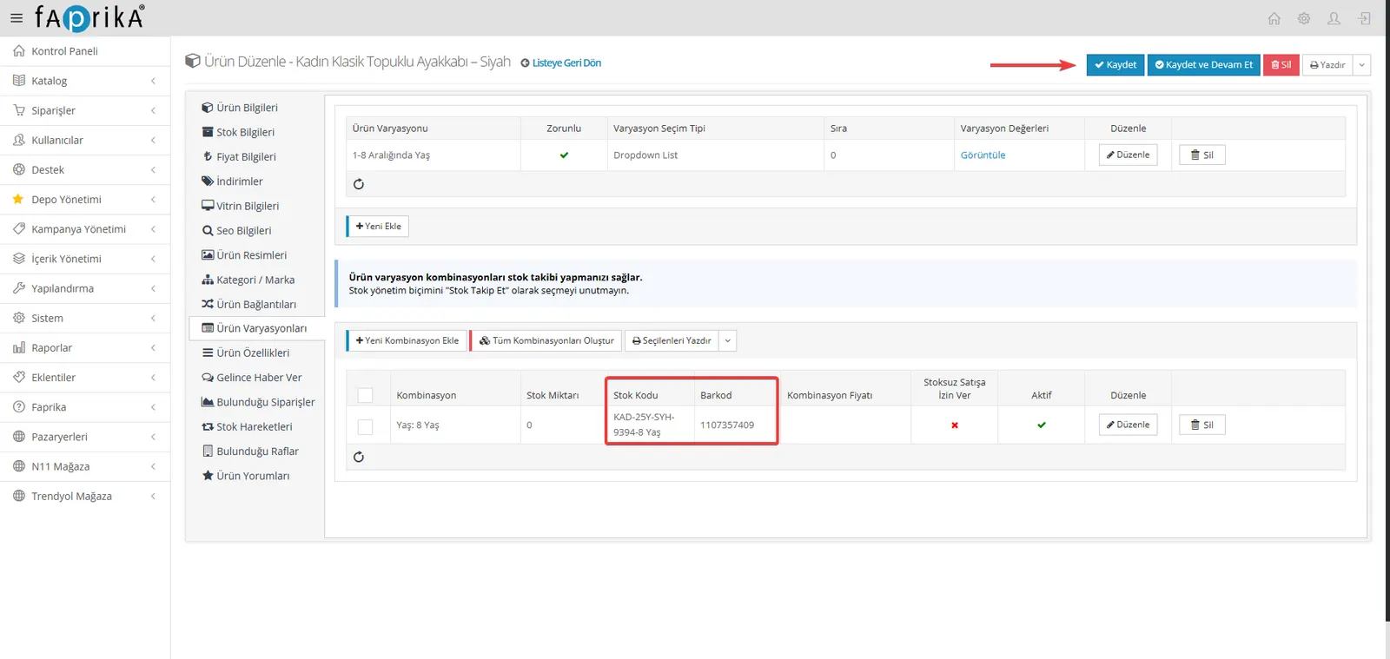Viewport: 1390px width, 659px height.
Task: Tick the checkbox for Yaş: 8 Yaş row
Action: 366,426
